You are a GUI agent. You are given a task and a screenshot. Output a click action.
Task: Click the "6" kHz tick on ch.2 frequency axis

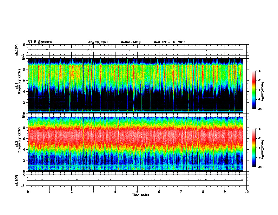tap(25, 139)
